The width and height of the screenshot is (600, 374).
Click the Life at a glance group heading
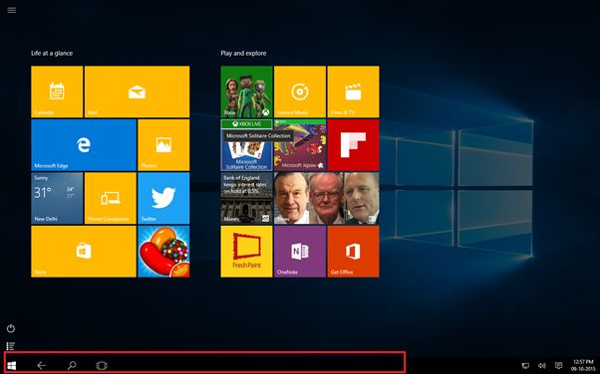52,53
